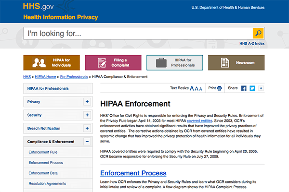Select the largest text resize A
289x192 pixels.
click(x=192, y=88)
